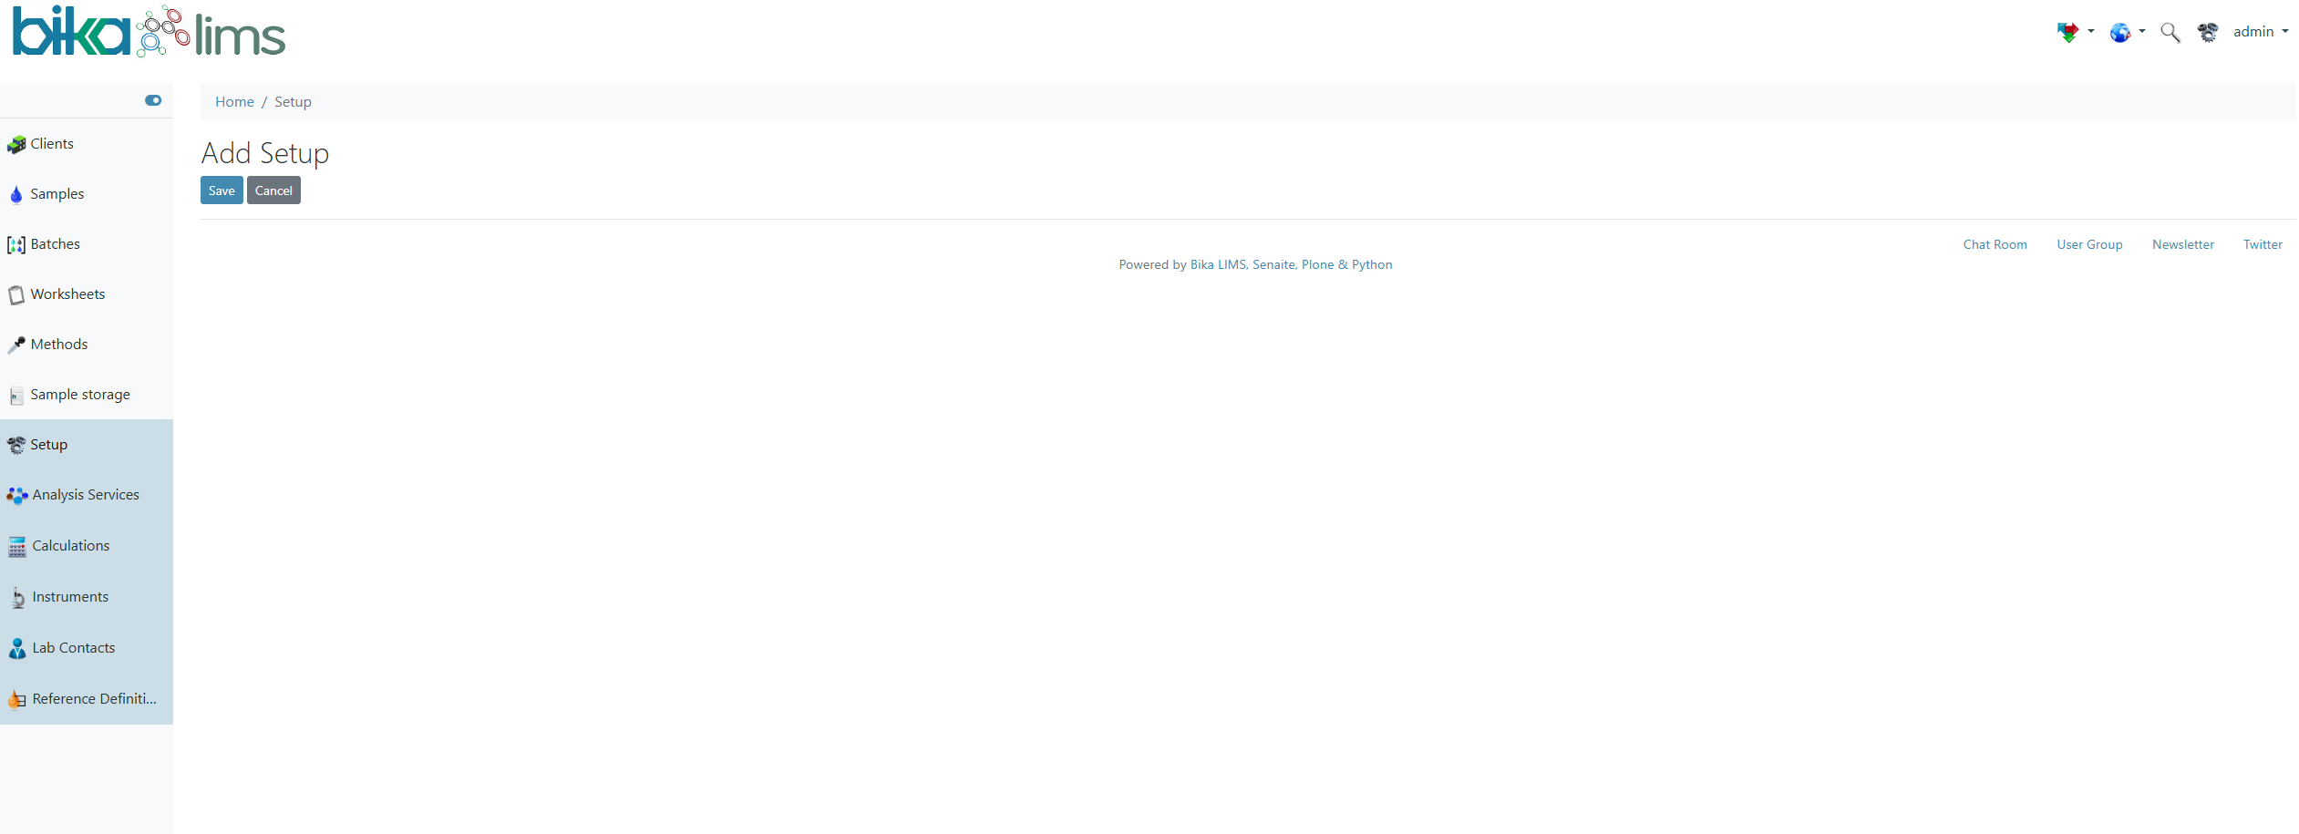Click the Samples water drop icon

[16, 195]
